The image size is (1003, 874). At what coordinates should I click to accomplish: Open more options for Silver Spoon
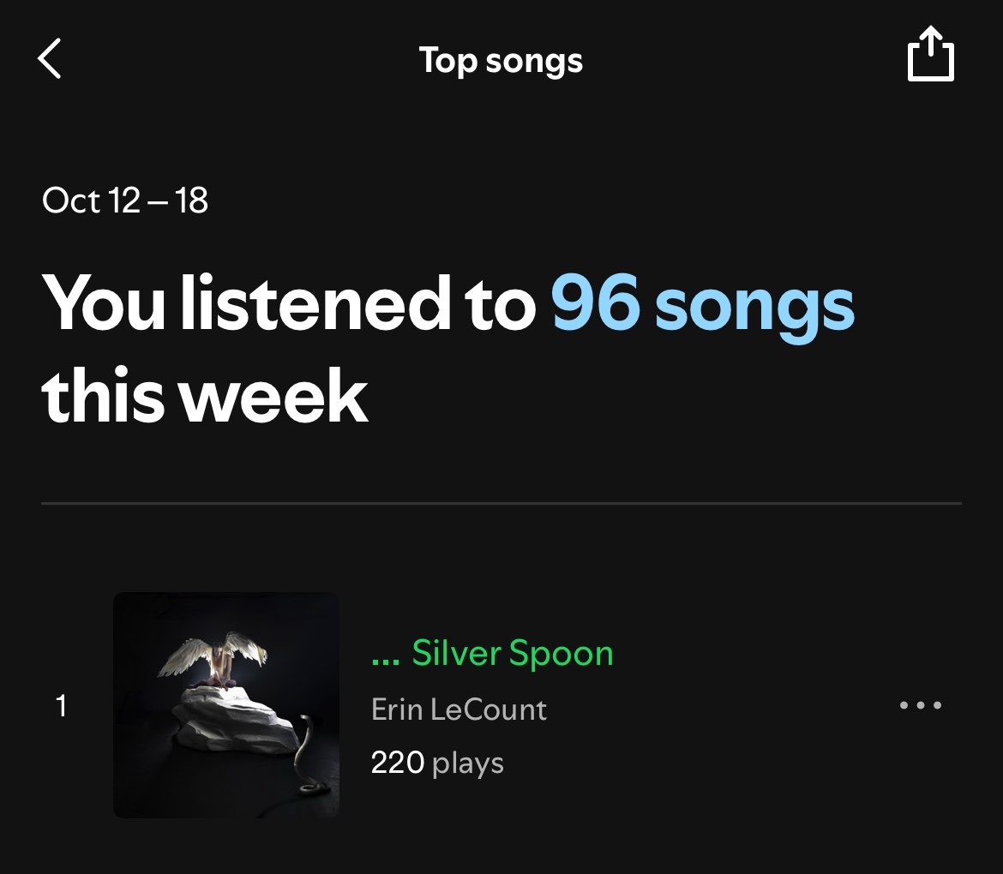[921, 705]
